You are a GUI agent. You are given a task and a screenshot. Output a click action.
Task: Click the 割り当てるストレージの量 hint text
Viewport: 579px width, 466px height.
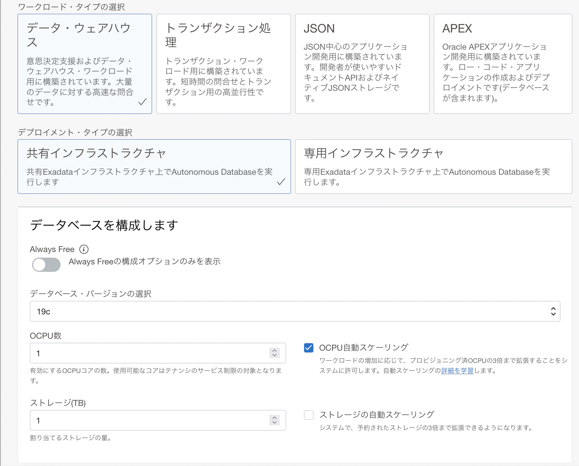[x=71, y=438]
